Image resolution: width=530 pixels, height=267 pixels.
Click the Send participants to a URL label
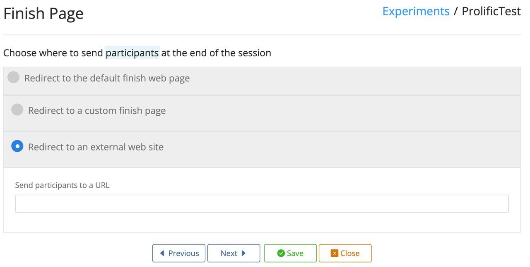tap(62, 185)
